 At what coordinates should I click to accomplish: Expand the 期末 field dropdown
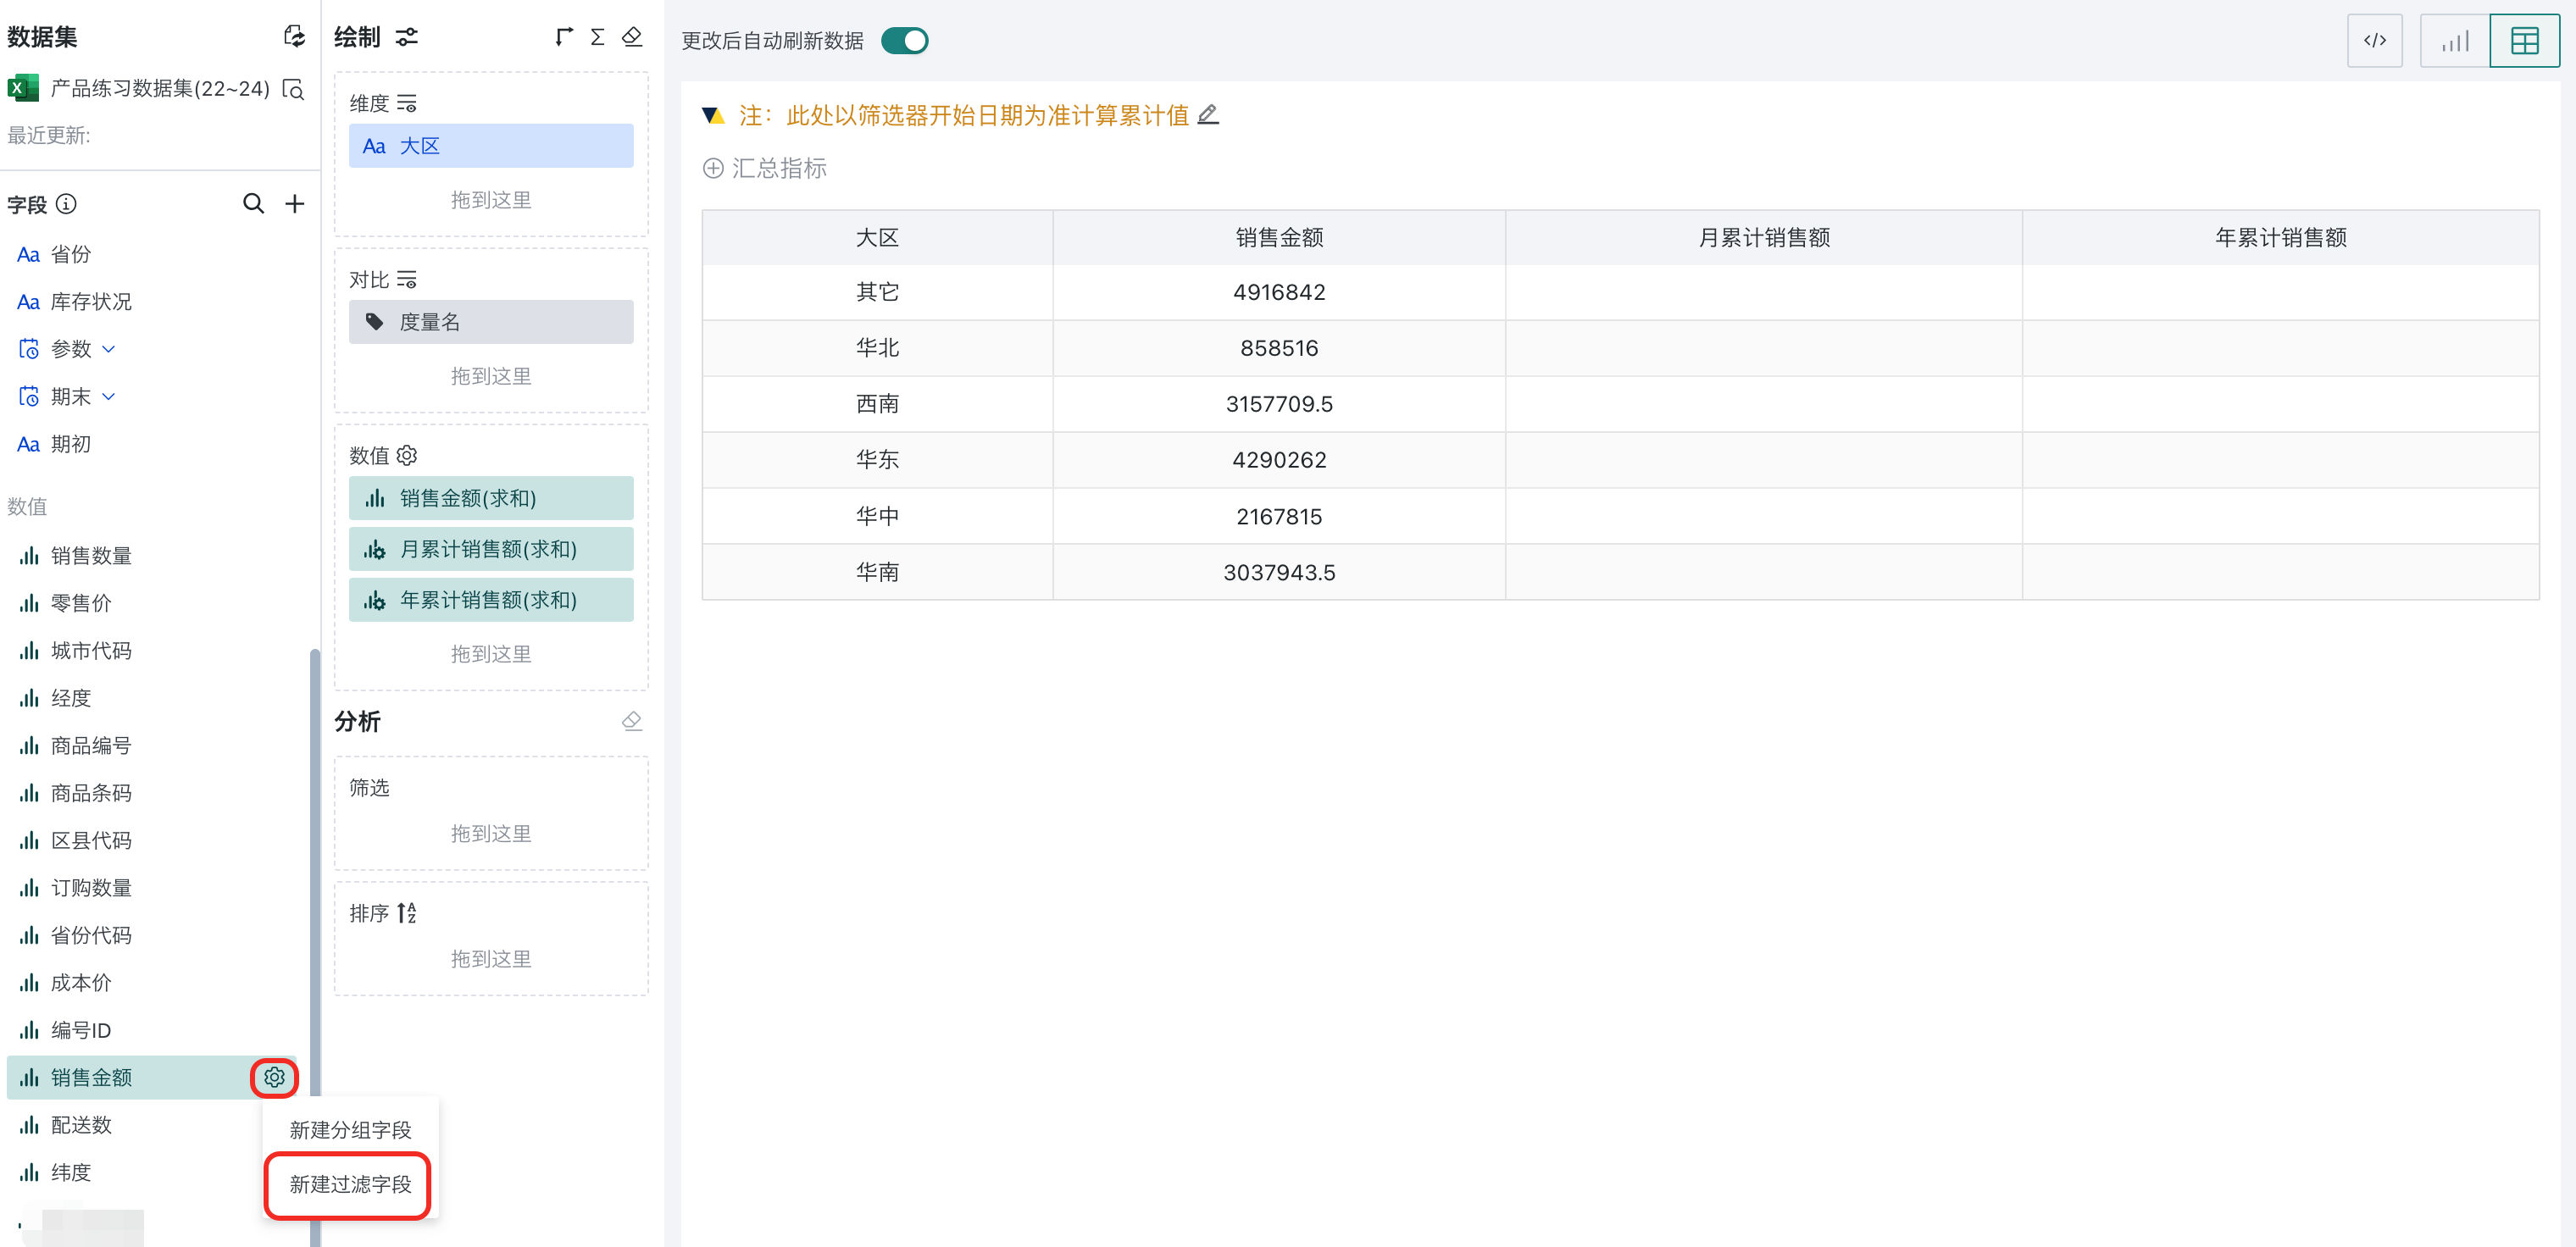click(109, 397)
